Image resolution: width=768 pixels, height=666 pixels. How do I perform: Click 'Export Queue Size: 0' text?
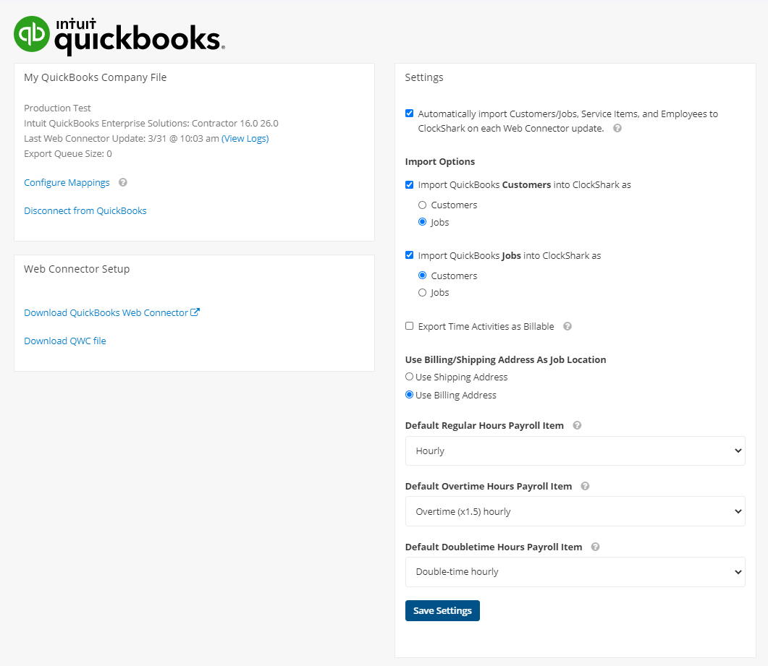[x=68, y=153]
